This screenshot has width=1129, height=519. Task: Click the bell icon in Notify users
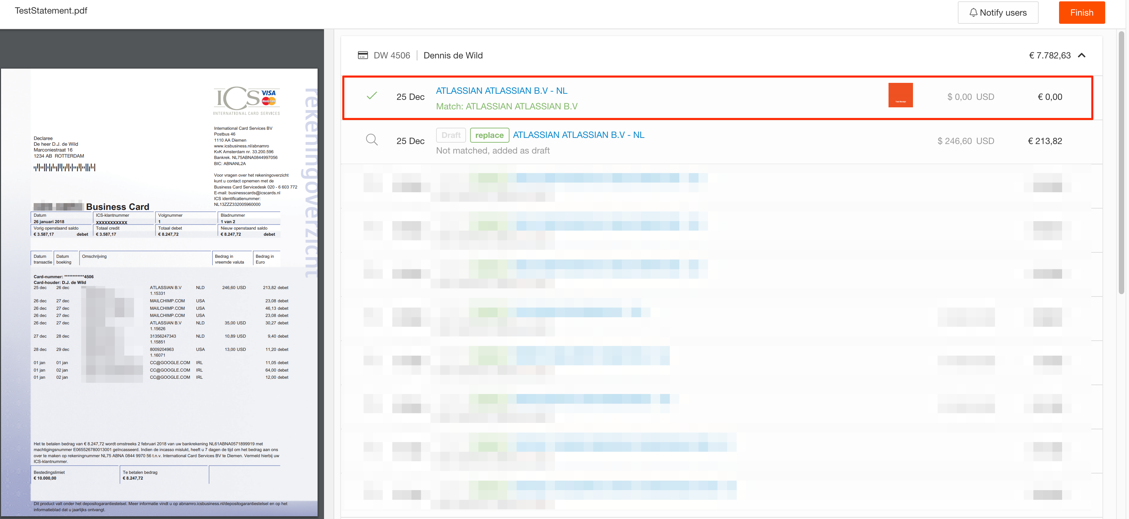pos(973,13)
